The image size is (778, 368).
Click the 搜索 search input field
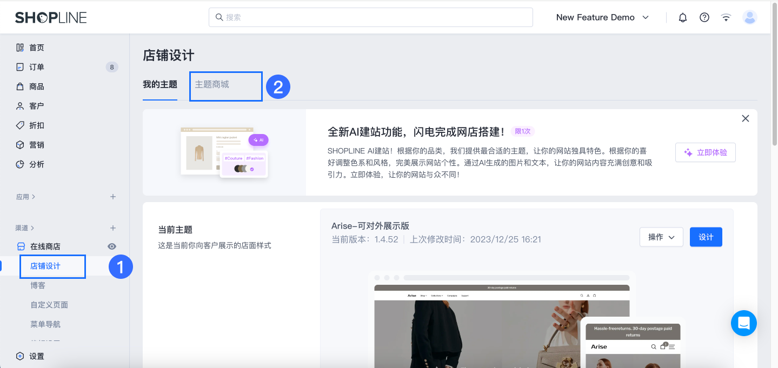(x=370, y=17)
